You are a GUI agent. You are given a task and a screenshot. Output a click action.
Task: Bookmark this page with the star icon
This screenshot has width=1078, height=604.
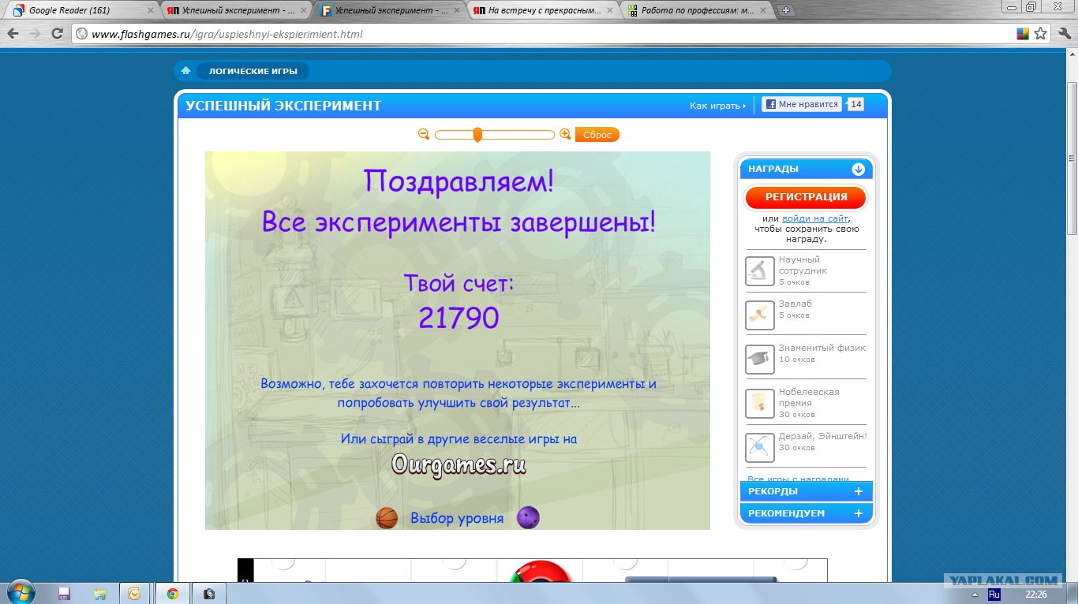1040,34
